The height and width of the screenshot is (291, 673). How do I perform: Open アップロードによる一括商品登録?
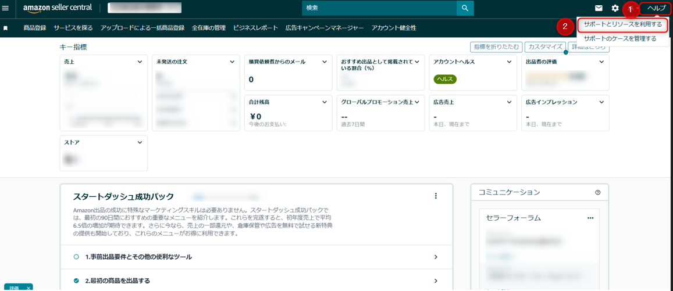tap(143, 28)
